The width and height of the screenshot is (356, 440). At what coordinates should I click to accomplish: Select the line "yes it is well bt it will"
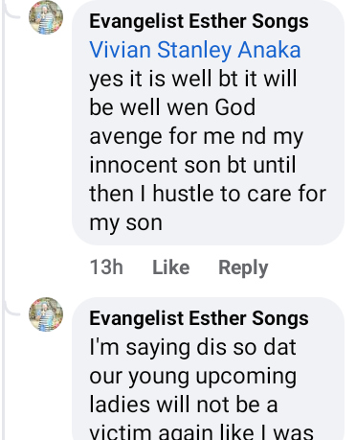pos(193,79)
